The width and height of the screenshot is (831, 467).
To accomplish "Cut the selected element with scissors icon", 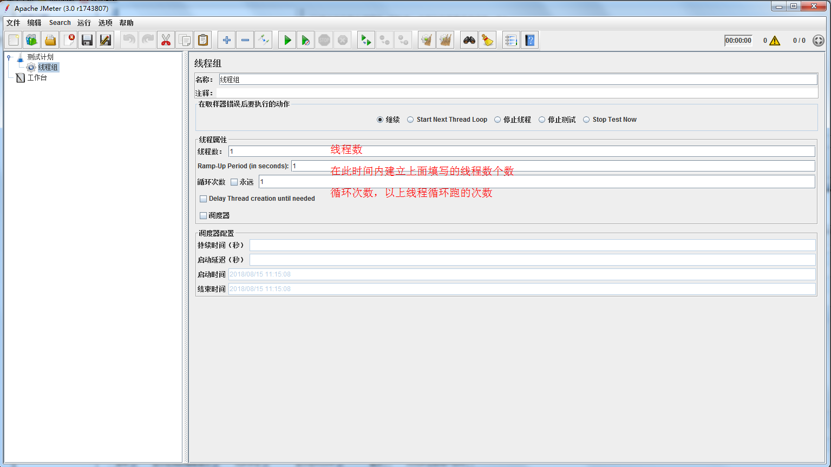I will click(166, 40).
